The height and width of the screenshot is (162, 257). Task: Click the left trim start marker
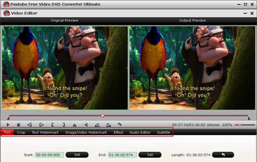point(8,118)
